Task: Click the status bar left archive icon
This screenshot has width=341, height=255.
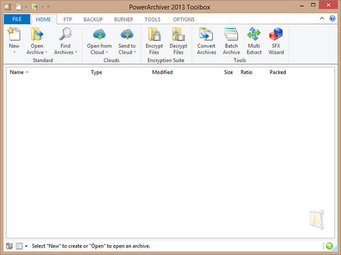Action: click(9, 246)
